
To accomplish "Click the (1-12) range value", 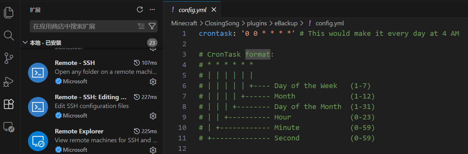I will (362, 96).
